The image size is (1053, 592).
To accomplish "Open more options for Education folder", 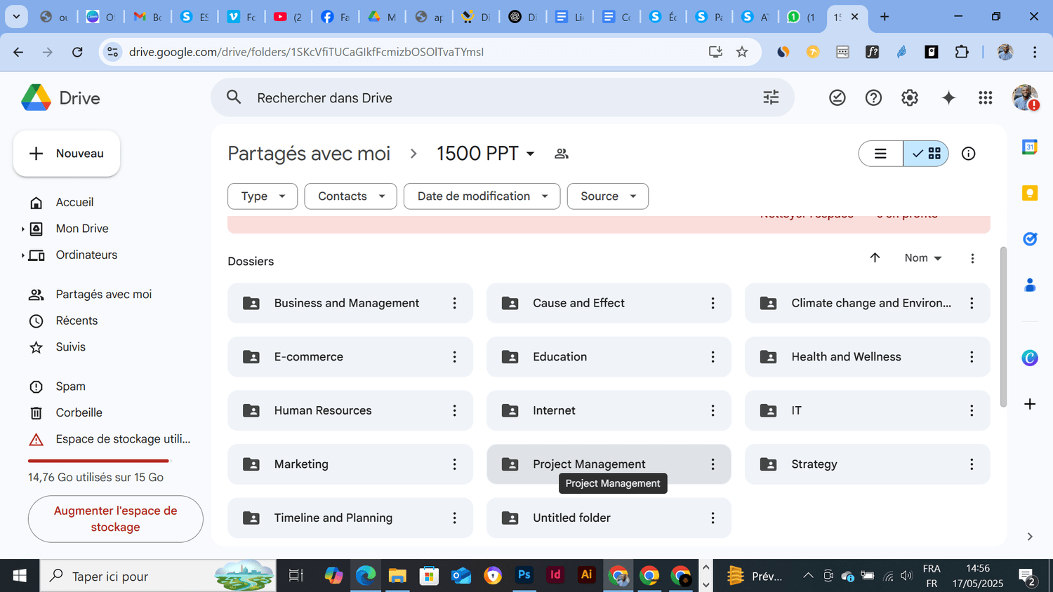I will 713,357.
